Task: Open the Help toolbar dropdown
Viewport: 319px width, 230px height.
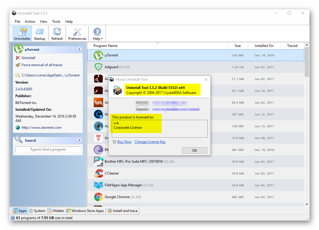Action: click(98, 34)
